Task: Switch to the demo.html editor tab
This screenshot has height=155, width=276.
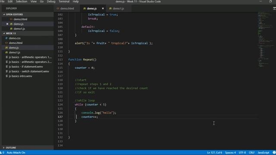Action: point(67,9)
